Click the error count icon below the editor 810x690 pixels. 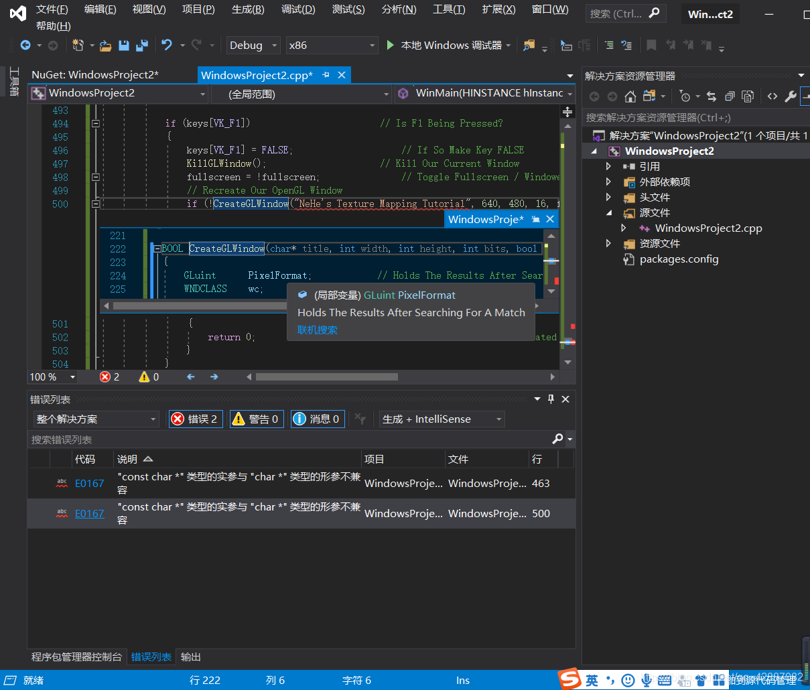[105, 377]
